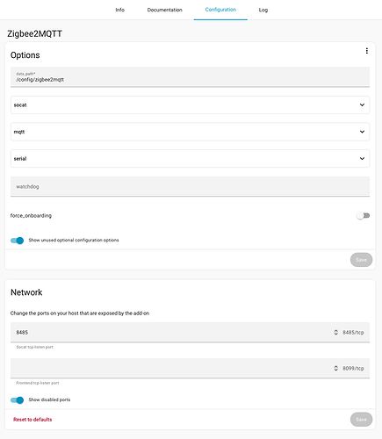Click the 'Socat tcp-listen port' helper text

pos(34,347)
